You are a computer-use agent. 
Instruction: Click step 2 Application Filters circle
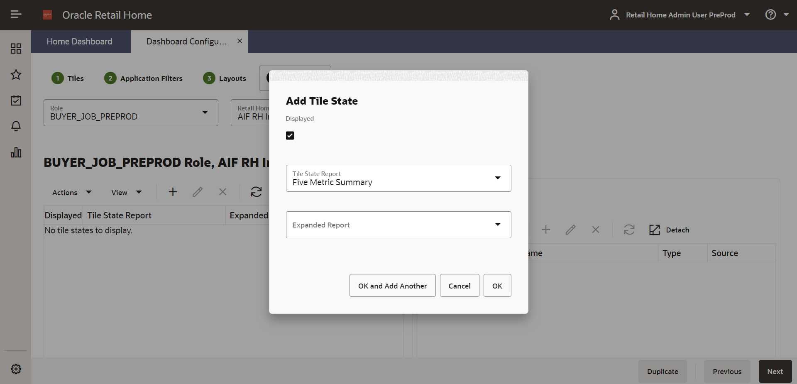(110, 78)
